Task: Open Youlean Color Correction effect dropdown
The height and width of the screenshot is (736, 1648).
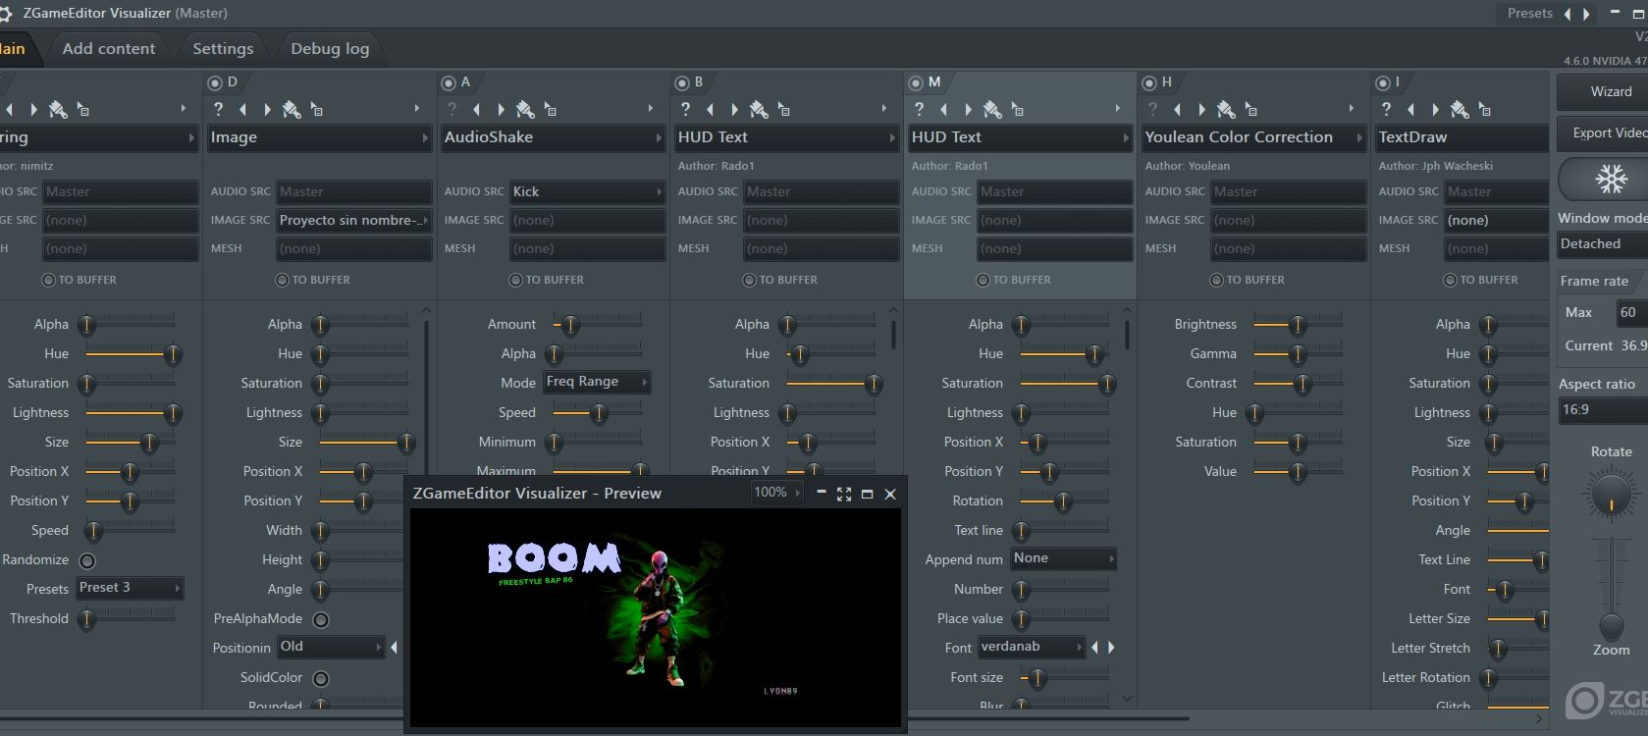Action: click(1254, 137)
